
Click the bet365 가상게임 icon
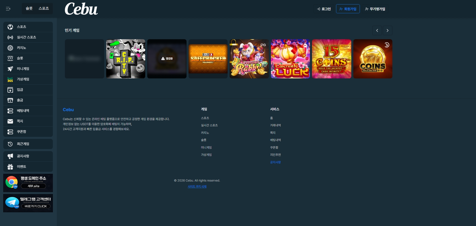(10, 79)
